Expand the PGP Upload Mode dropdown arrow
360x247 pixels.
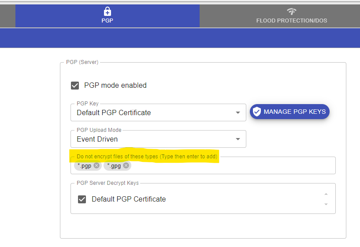[238, 139]
